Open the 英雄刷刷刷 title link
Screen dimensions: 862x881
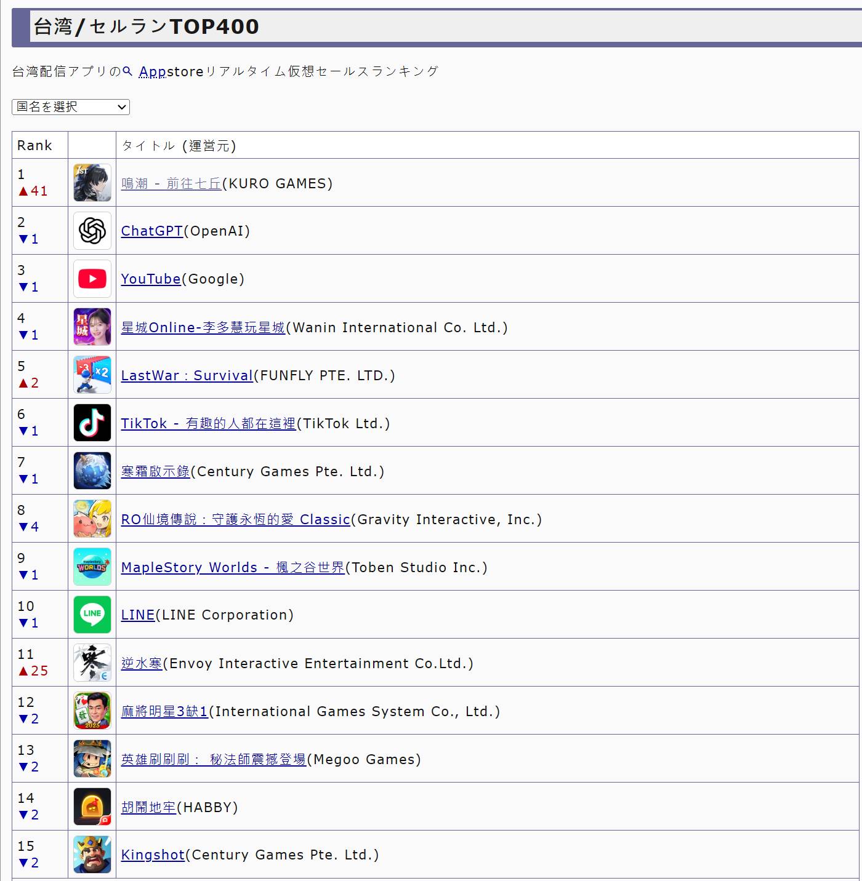[x=214, y=759]
